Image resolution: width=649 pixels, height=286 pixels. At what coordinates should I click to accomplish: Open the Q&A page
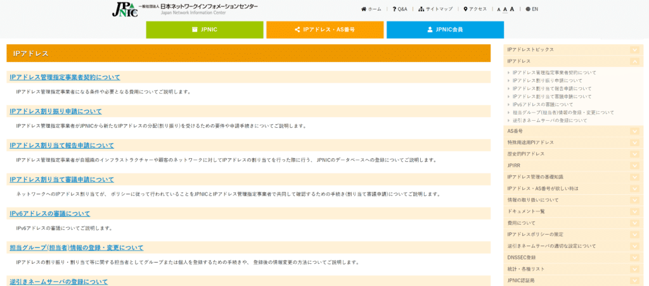[400, 9]
